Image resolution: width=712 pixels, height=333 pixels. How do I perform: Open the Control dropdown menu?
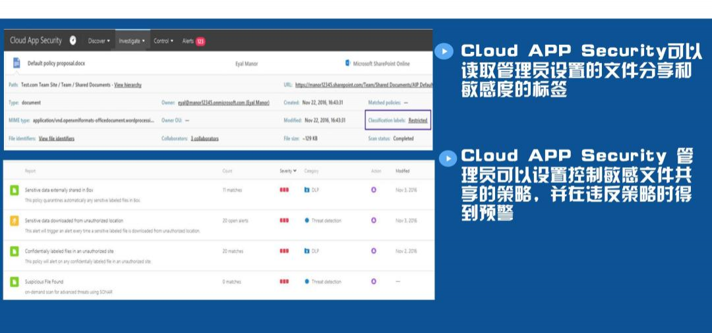point(163,41)
